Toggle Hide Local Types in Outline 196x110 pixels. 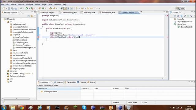click(x=191, y=16)
